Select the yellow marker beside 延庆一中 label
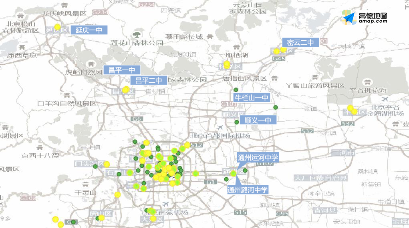This screenshot has width=409, height=228. [x=57, y=27]
